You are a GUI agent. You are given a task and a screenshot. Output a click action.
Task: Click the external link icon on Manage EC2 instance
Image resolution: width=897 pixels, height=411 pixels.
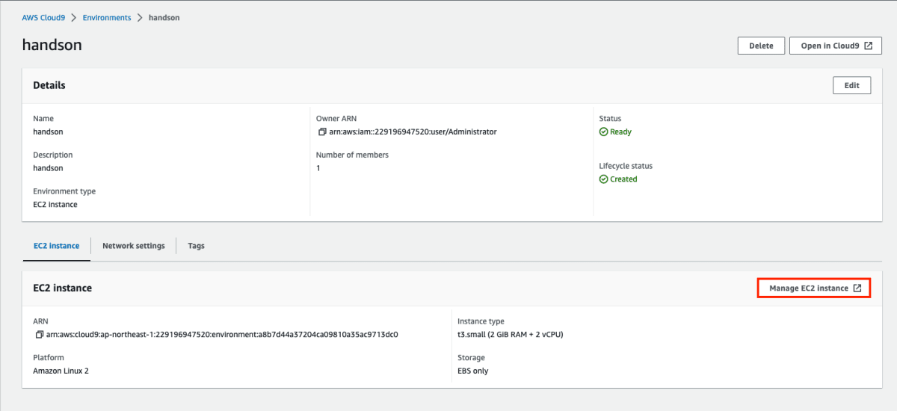tap(857, 288)
